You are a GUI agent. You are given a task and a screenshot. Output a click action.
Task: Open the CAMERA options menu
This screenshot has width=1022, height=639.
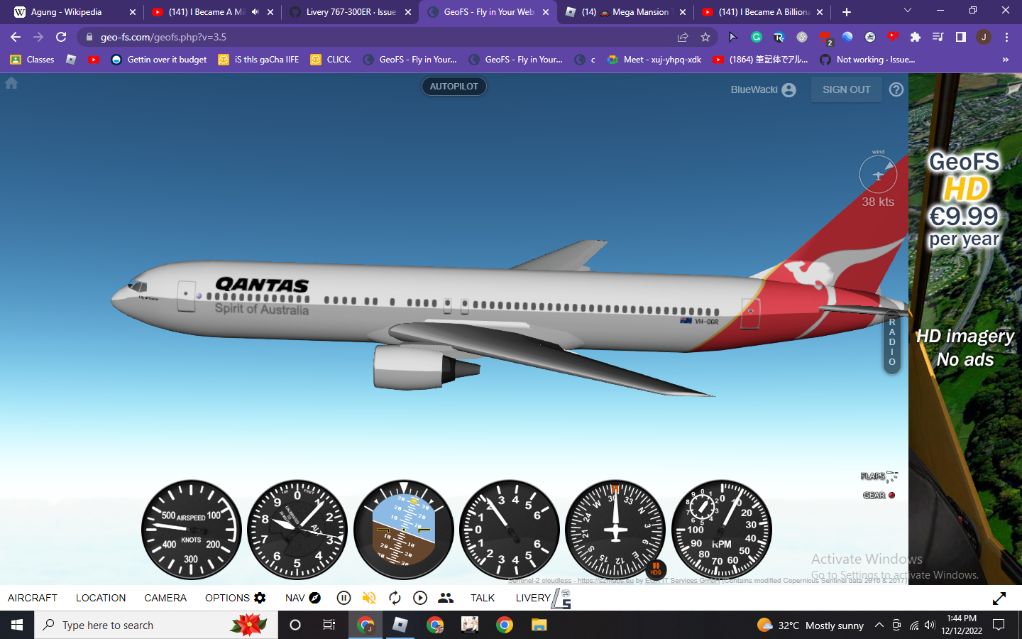click(165, 598)
